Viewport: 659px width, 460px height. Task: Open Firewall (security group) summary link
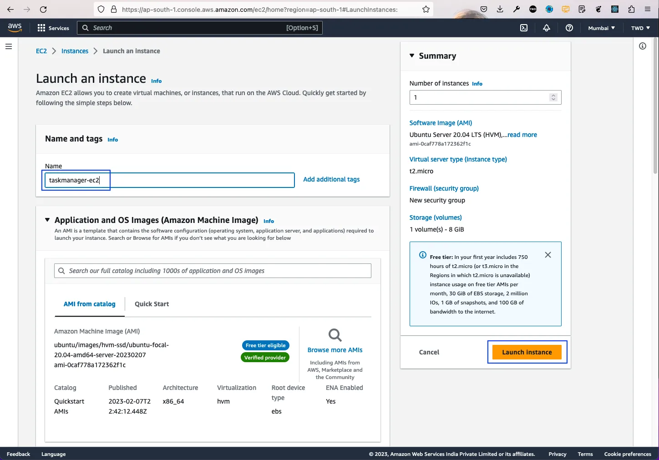(x=444, y=188)
